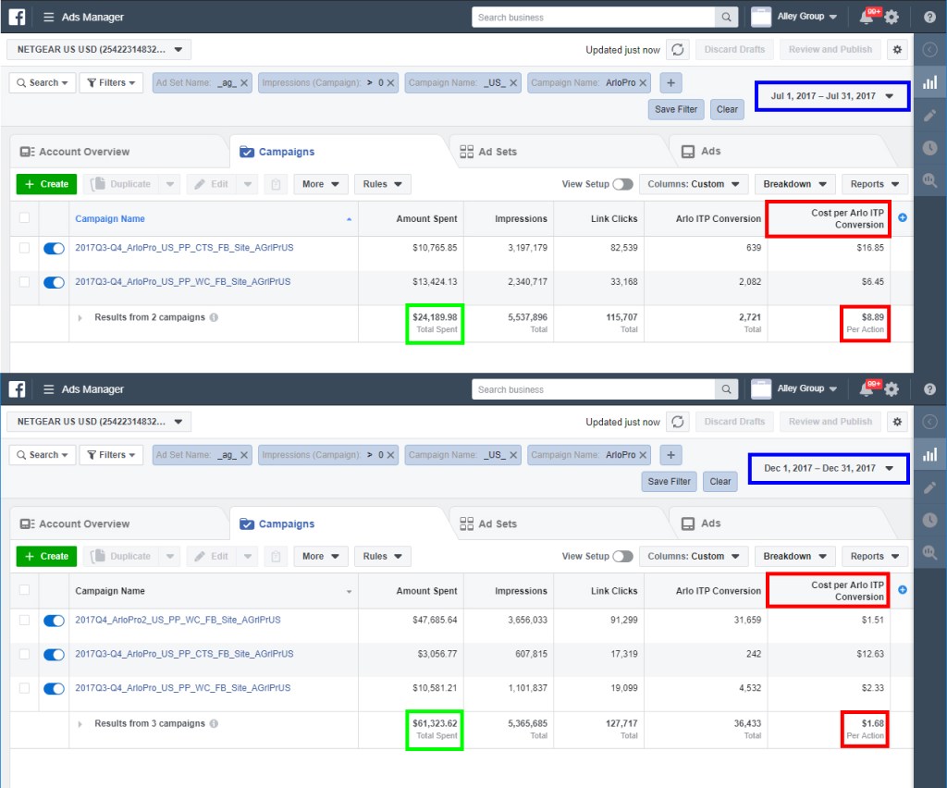947x788 pixels.
Task: Check the box for the $10,765.85 campaign row
Action: pyautogui.click(x=25, y=248)
